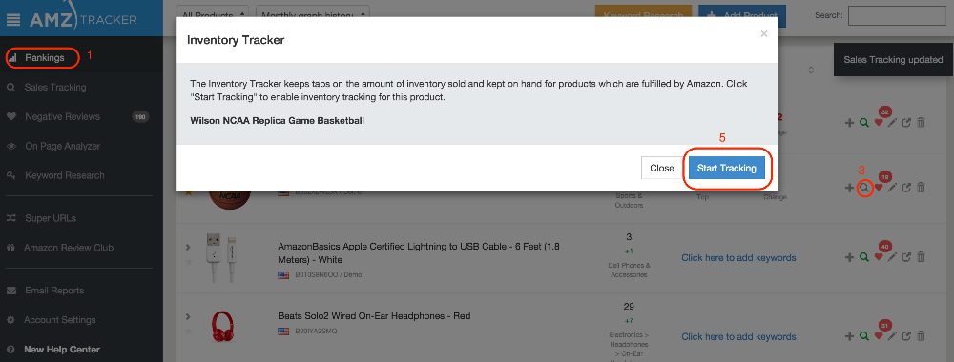Open Sales Tracking in the sidebar

pyautogui.click(x=55, y=88)
